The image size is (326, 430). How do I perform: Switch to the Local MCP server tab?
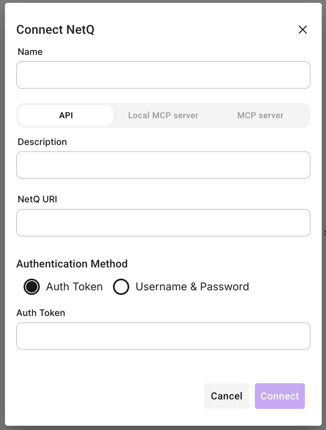(x=163, y=116)
